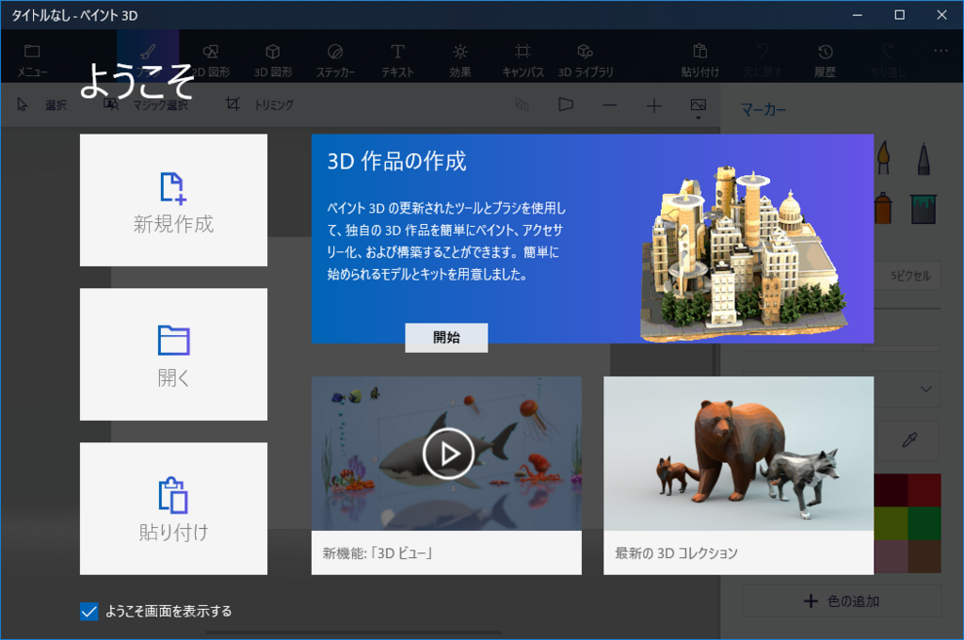Screen dimensions: 964x640
Task: Open the 3D ライブラリ
Action: (586, 60)
